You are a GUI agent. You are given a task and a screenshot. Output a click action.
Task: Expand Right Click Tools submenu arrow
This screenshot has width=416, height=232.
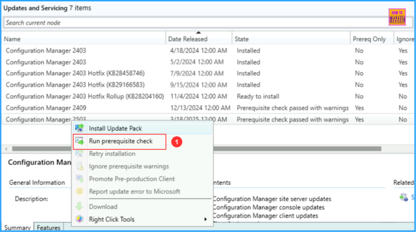click(205, 219)
